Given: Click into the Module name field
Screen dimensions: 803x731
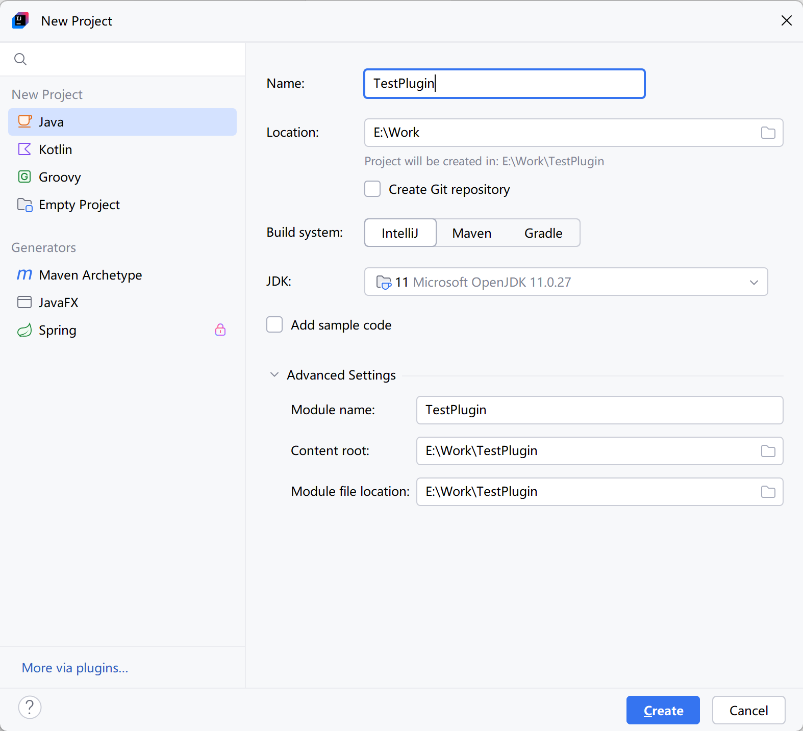Looking at the screenshot, I should [x=599, y=410].
